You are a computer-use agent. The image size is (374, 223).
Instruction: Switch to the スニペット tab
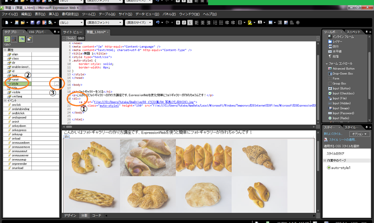pyautogui.click(x=353, y=32)
